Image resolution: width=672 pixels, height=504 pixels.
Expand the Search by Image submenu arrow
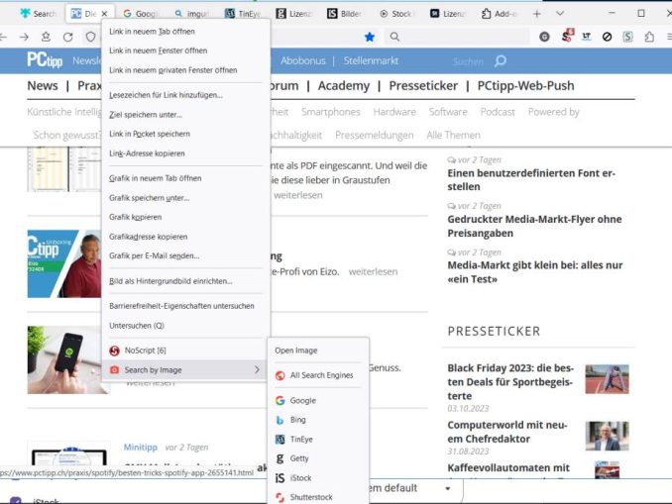[x=257, y=369]
